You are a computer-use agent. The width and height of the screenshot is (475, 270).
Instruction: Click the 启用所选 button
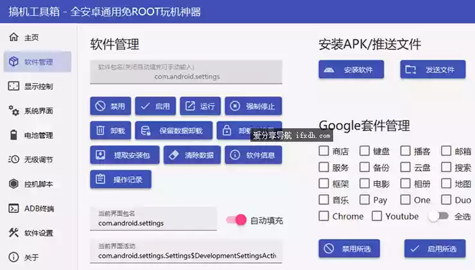coord(435,248)
